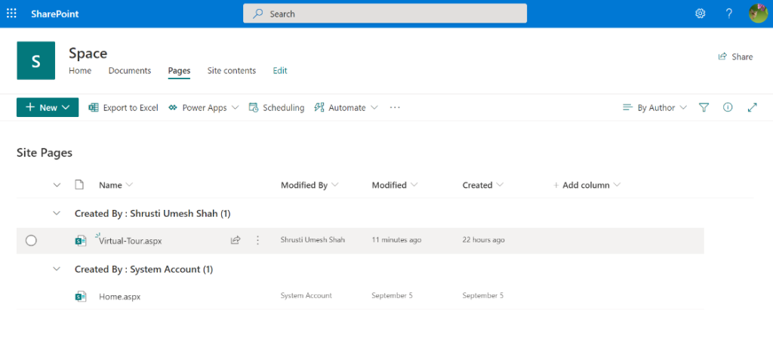Viewport: 773px width, 342px height.
Task: Click the Space site logo tile
Action: tap(36, 60)
